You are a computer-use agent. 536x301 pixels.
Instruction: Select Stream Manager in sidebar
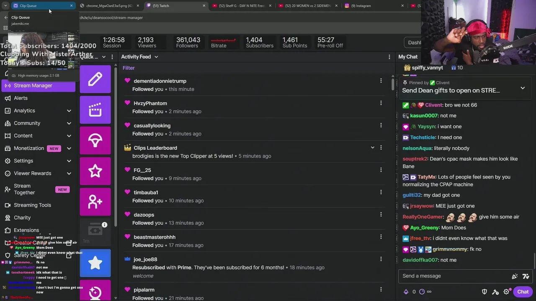click(39, 86)
